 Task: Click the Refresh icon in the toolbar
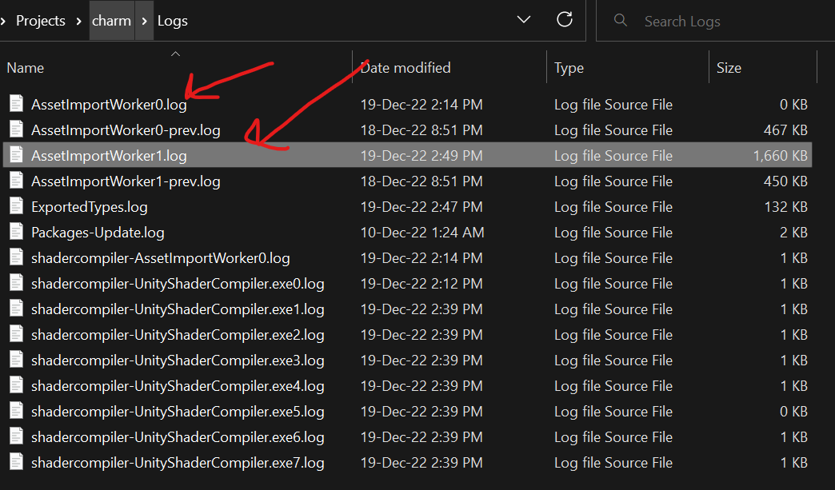point(565,19)
